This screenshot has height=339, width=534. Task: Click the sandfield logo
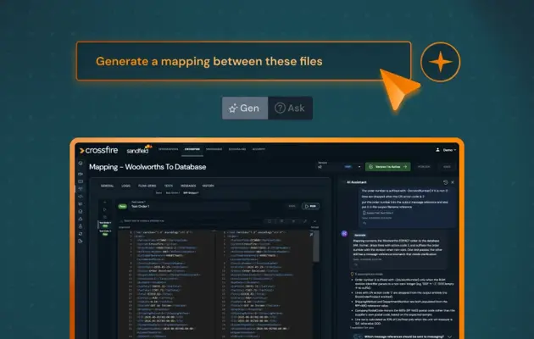tap(139, 149)
